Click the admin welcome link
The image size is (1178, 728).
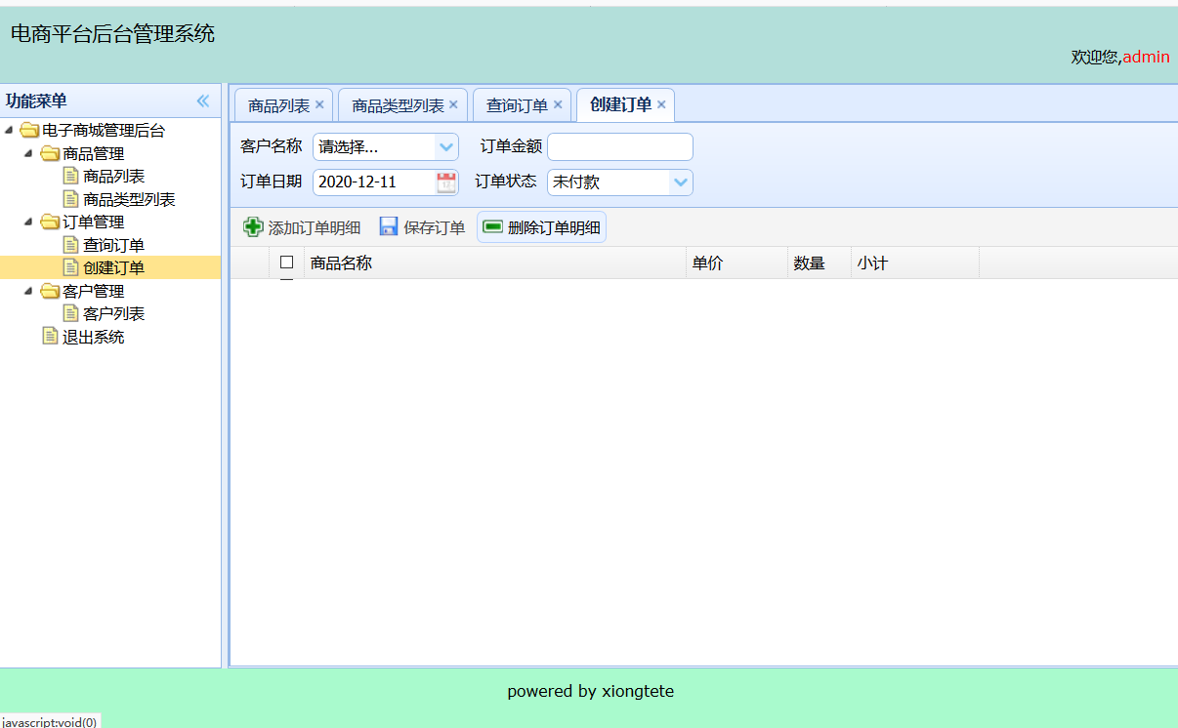pyautogui.click(x=1145, y=57)
